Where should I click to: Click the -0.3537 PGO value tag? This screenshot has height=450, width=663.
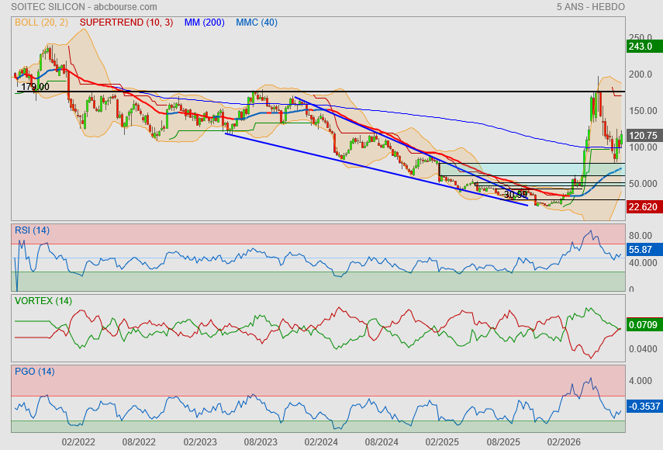[x=644, y=407]
